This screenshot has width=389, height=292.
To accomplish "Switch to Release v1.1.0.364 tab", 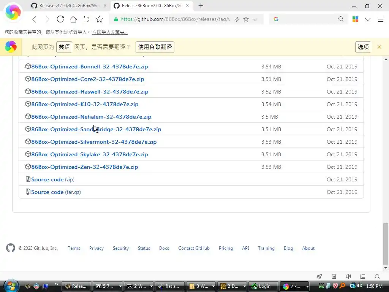I will (65, 6).
